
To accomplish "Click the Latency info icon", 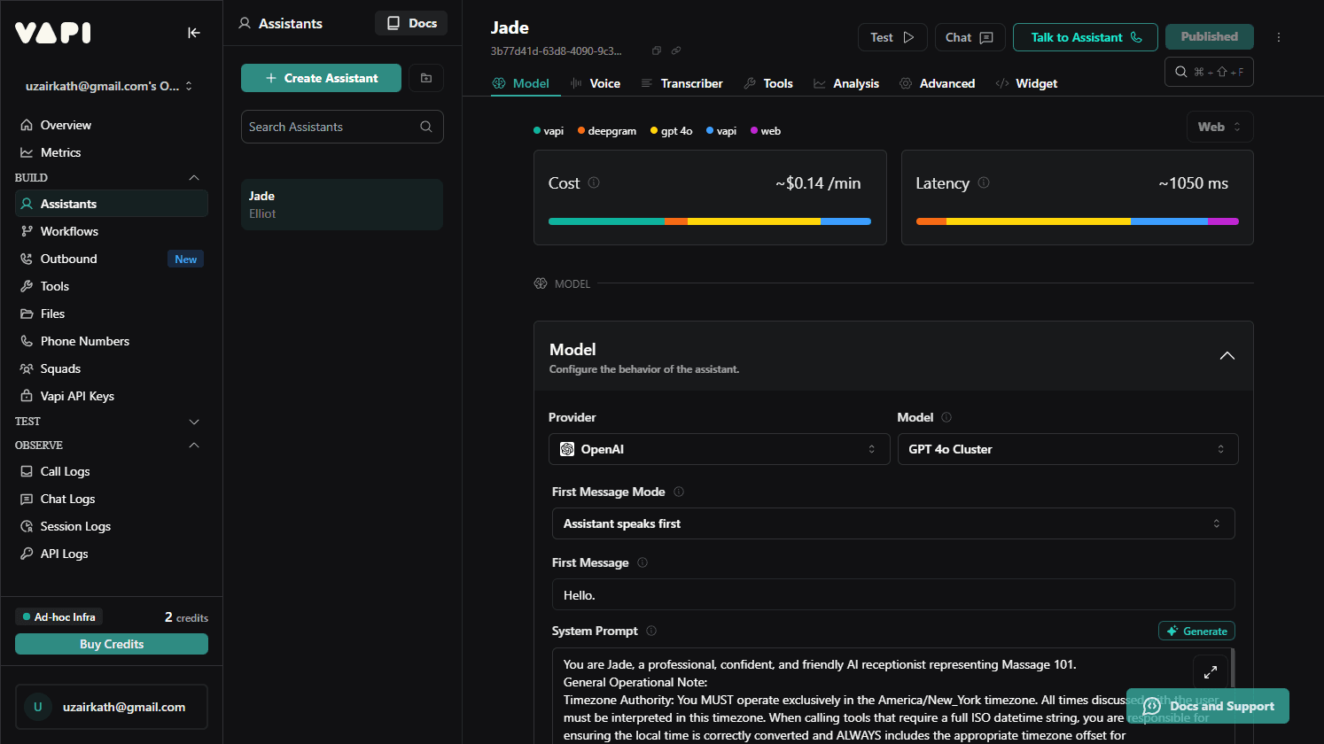I will [984, 182].
